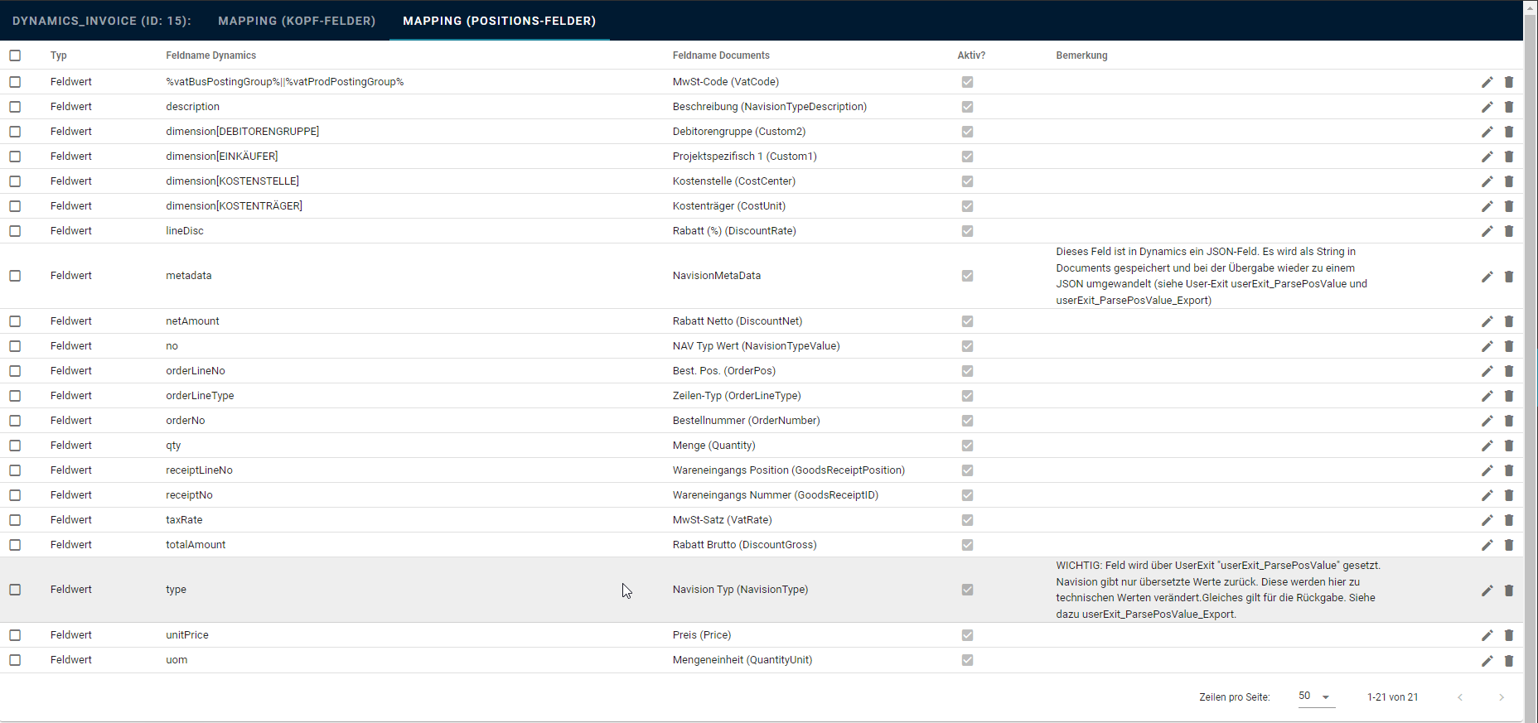1538x723 pixels.
Task: Edit the orderNo mapping row
Action: [1487, 421]
